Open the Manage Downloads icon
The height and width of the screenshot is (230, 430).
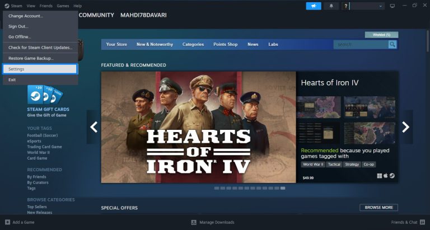point(193,222)
